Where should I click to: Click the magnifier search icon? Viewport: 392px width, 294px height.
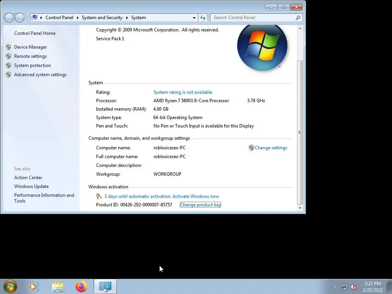tap(298, 18)
